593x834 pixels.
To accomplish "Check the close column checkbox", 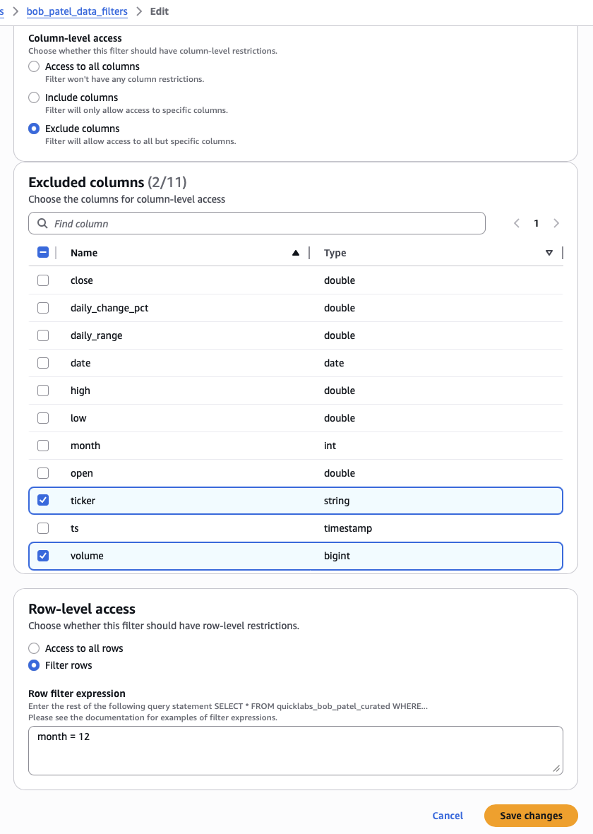I will coord(43,280).
